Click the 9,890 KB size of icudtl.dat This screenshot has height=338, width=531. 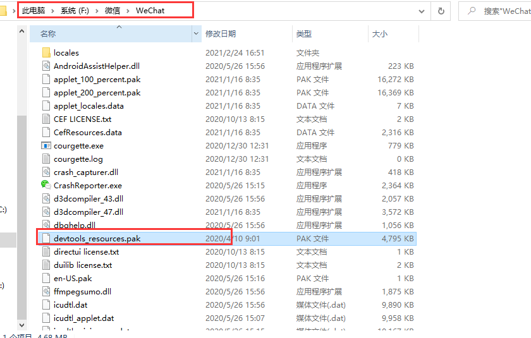tap(398, 305)
